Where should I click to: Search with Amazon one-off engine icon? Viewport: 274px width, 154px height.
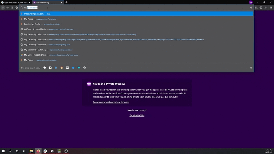[x=50, y=68]
